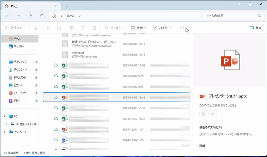This screenshot has width=267, height=157.
Task: Click the Back navigation arrow
Action: tap(7, 16)
